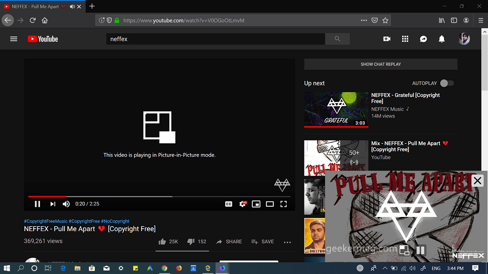Open NEFFEX Music channel name link
The height and width of the screenshot is (274, 488).
pyautogui.click(x=387, y=109)
